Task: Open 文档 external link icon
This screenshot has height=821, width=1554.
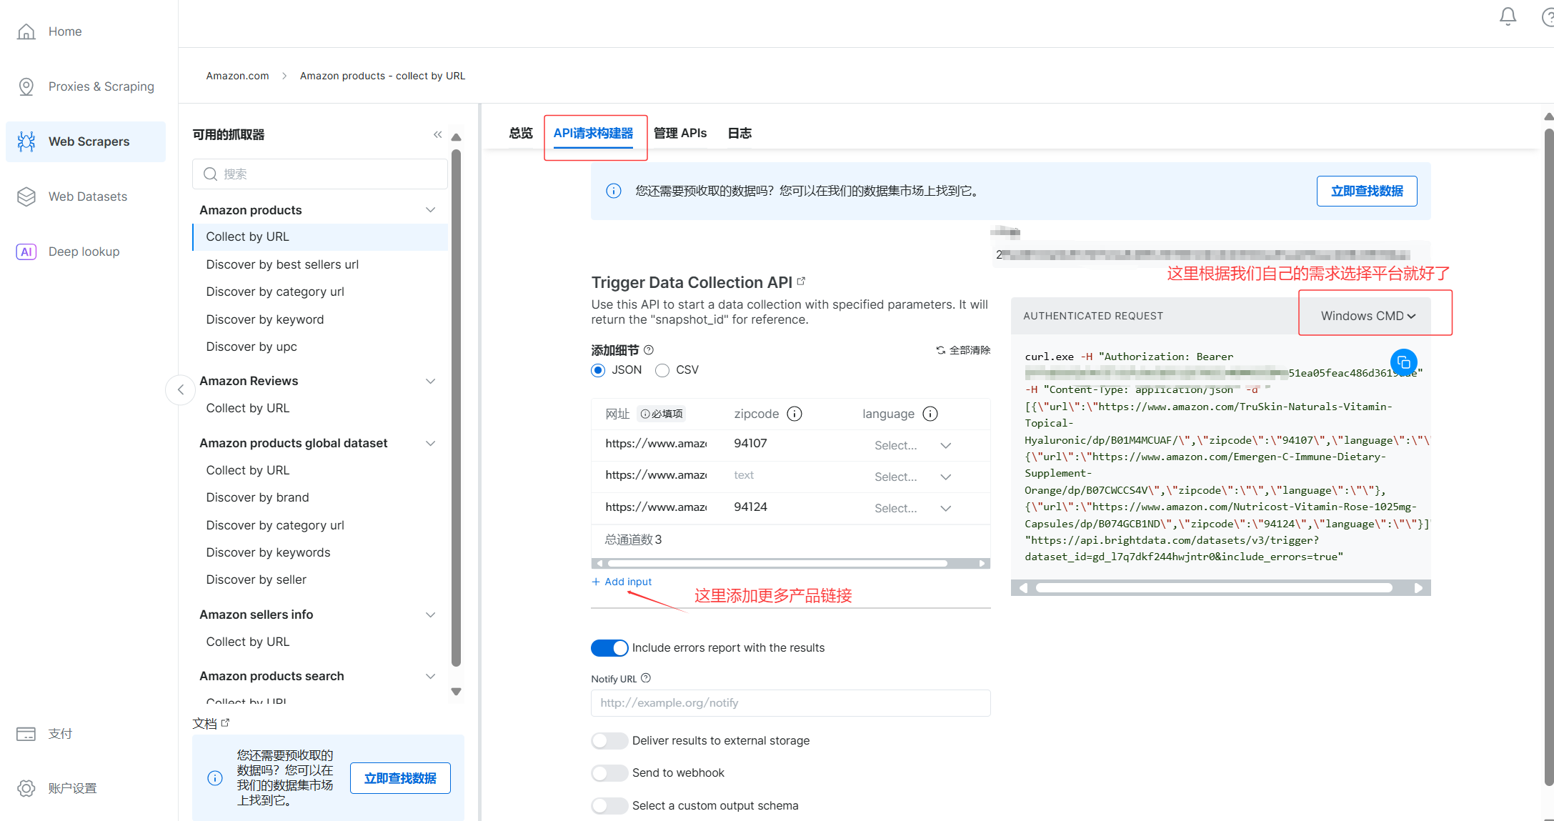Action: [x=226, y=722]
